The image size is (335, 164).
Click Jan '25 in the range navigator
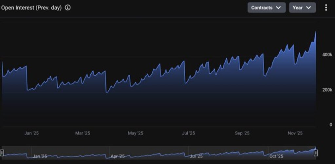[x=40, y=156]
